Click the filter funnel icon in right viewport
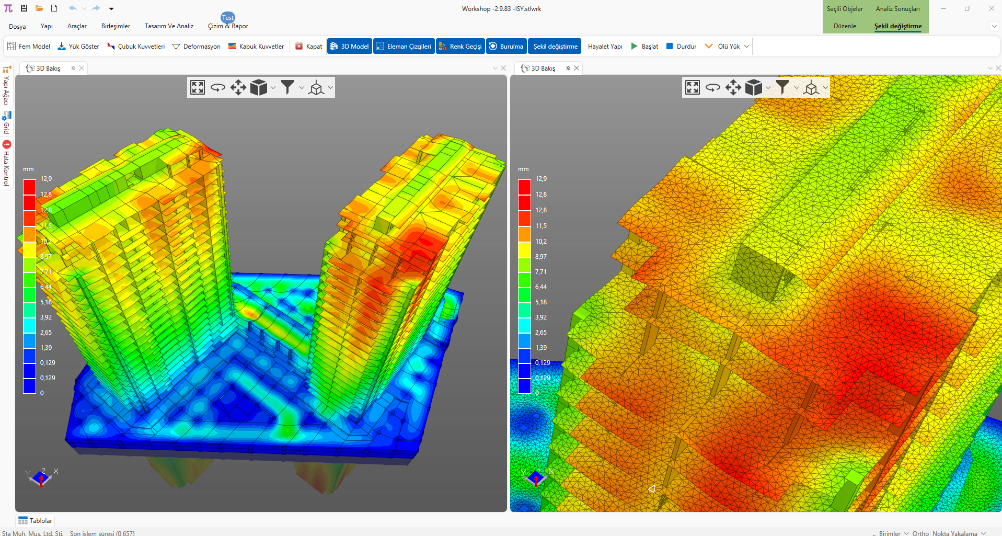 coord(782,87)
